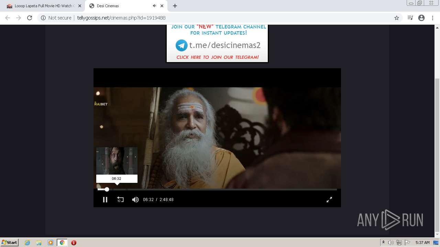440x247 pixels.
Task: Open system volume tray icon
Action: click(390, 243)
